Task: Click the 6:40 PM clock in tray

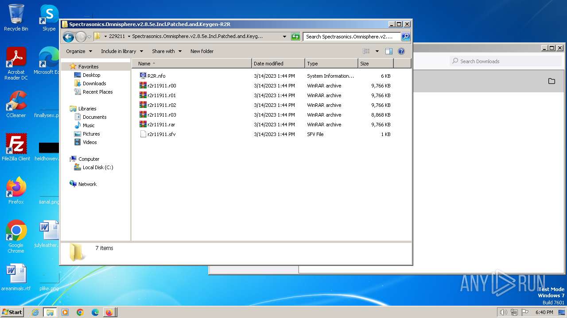Action: point(544,312)
